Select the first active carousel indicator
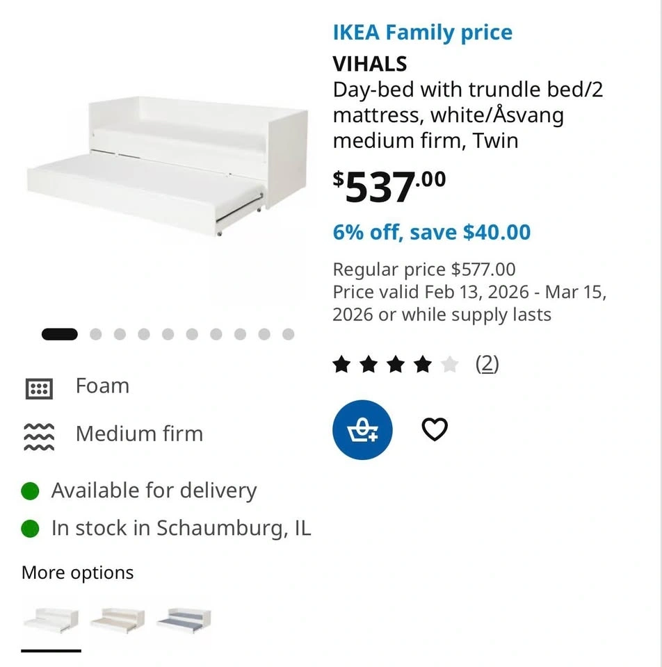 tap(60, 334)
